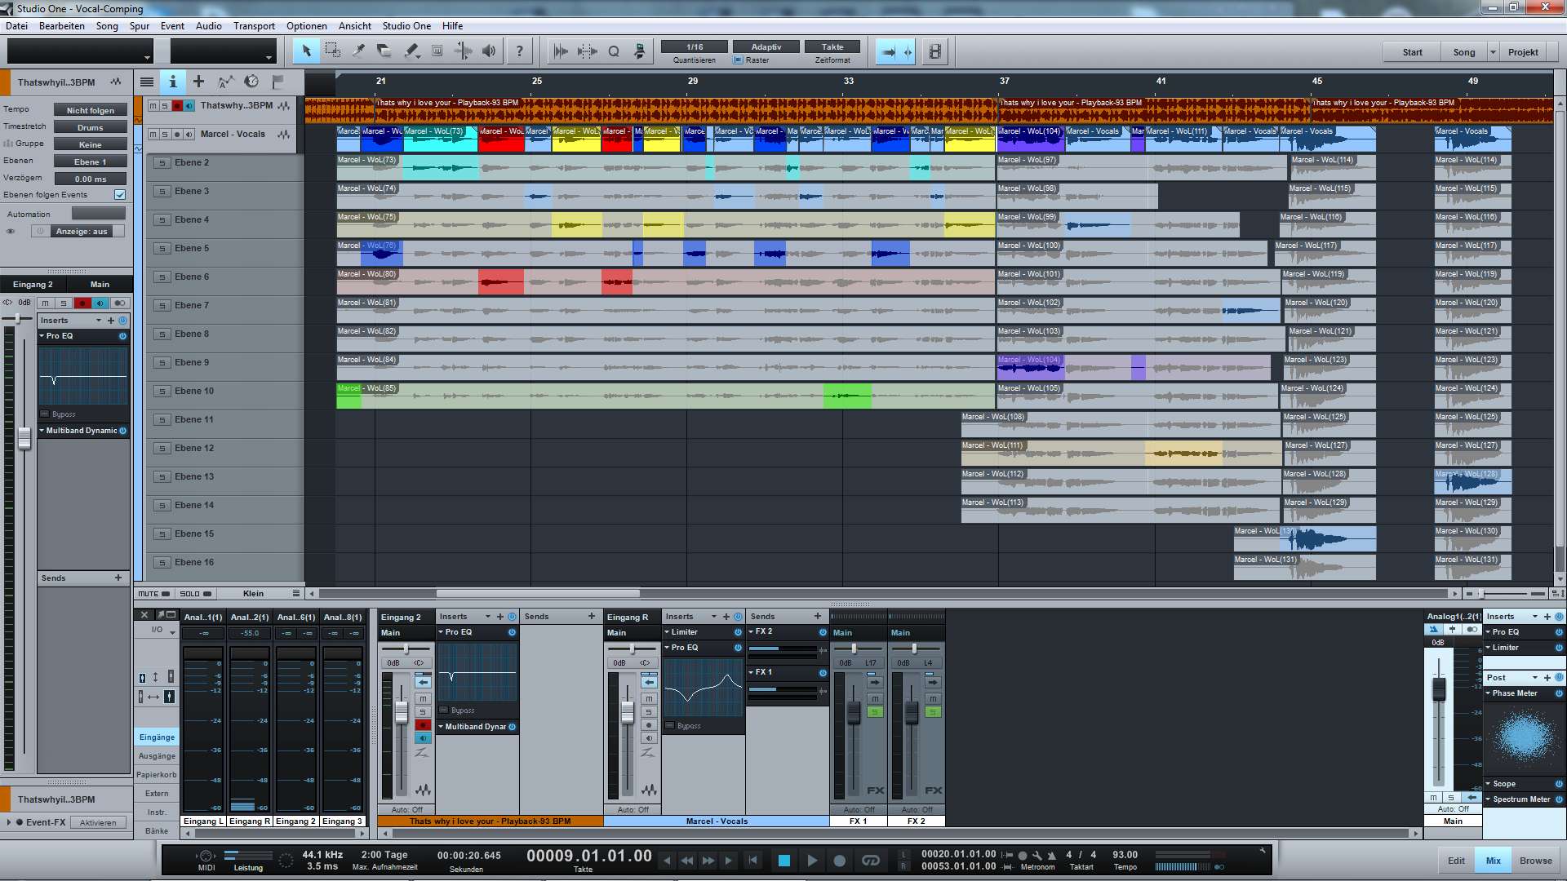Click the Stop button in transport
Viewport: 1567px width, 881px height.
coord(783,860)
